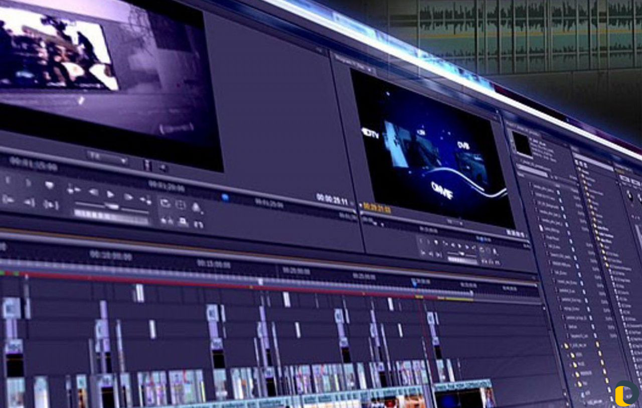The width and height of the screenshot is (642, 408).
Task: Click Play In to Out in Source monitor
Action: pyautogui.click(x=51, y=205)
